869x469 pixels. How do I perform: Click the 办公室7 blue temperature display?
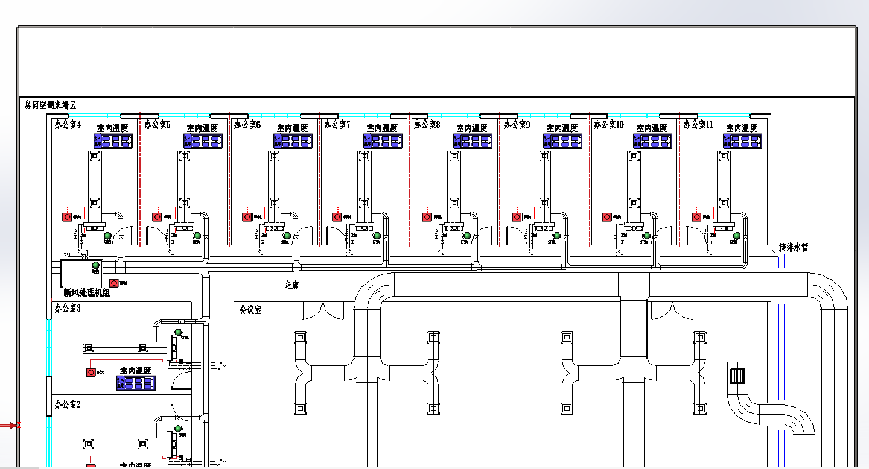click(383, 141)
